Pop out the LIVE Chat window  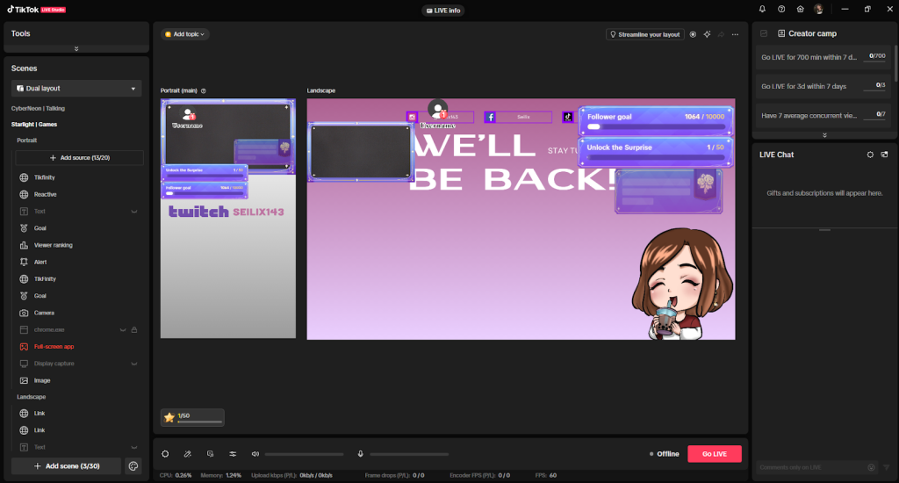coord(885,155)
